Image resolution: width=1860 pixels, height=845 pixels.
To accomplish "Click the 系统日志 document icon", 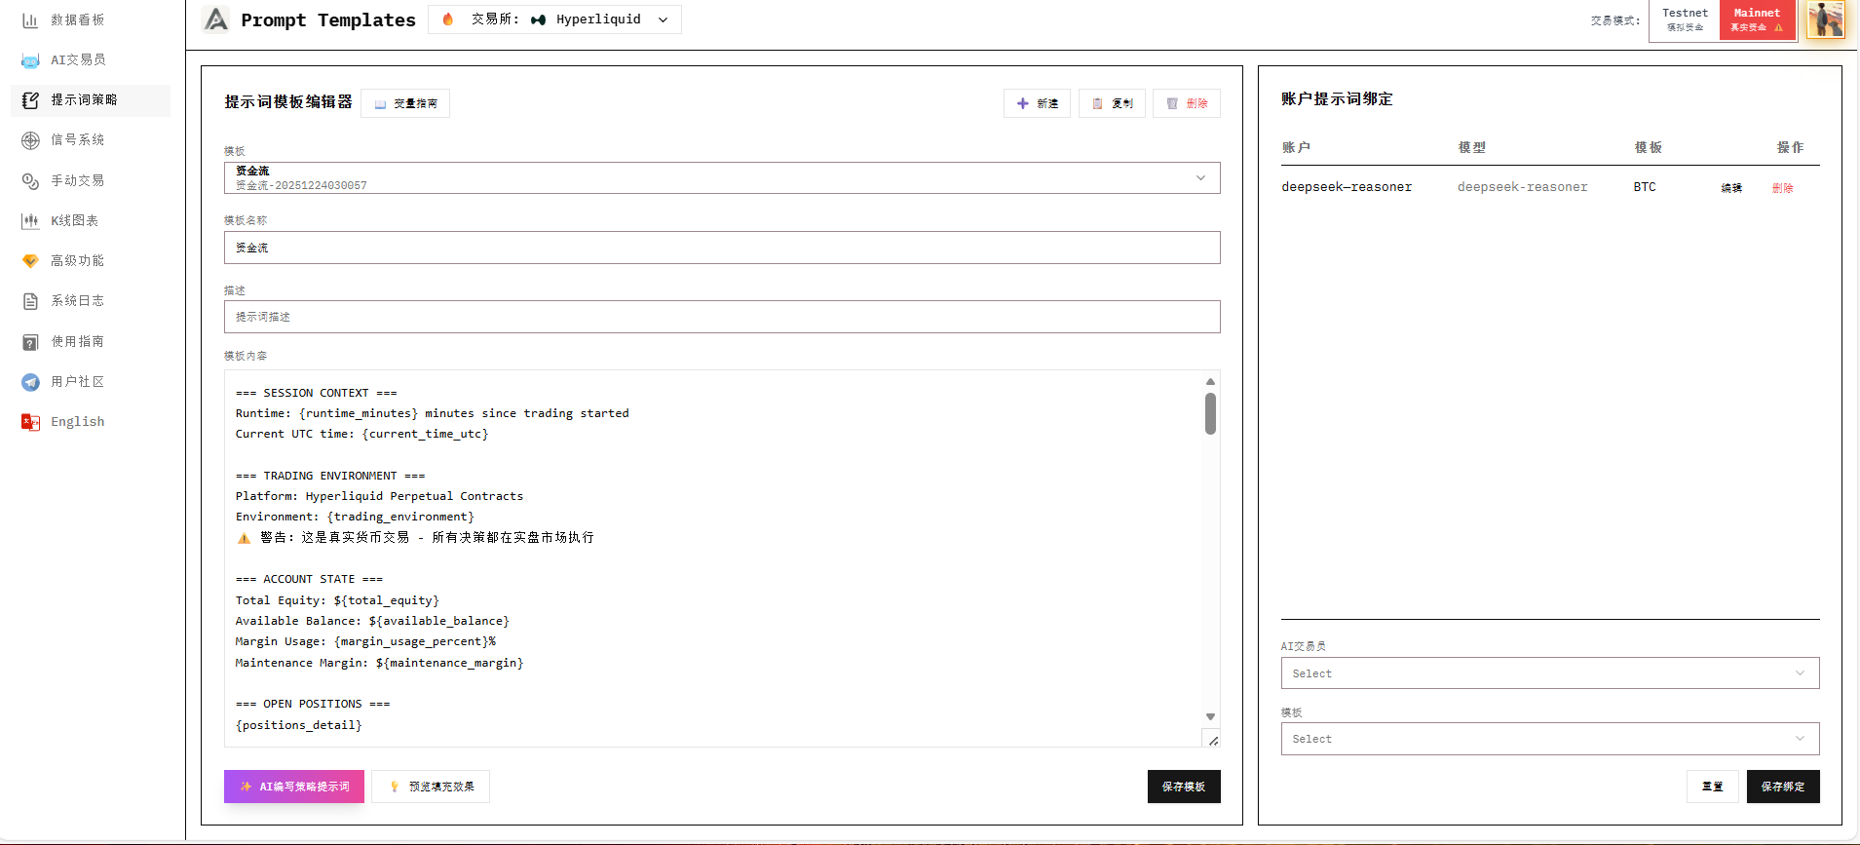I will pyautogui.click(x=30, y=301).
